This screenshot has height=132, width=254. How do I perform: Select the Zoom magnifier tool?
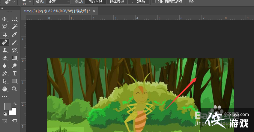coord(14,89)
